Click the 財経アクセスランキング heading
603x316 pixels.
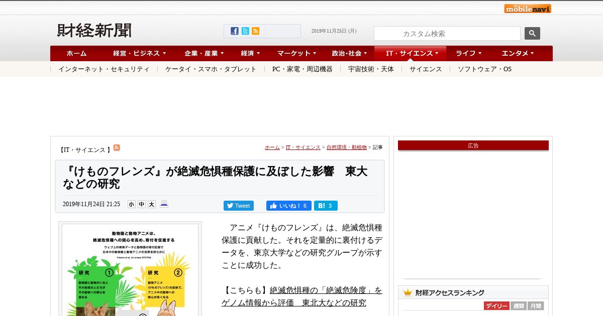450,292
